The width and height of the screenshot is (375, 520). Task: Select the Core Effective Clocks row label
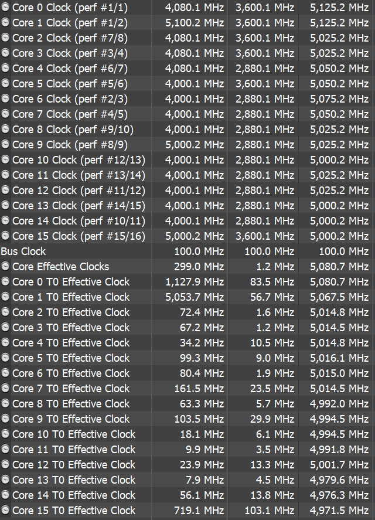click(61, 267)
